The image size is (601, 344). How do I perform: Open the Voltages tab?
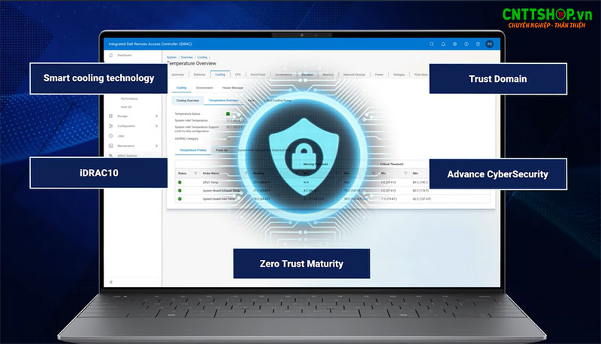tap(400, 74)
